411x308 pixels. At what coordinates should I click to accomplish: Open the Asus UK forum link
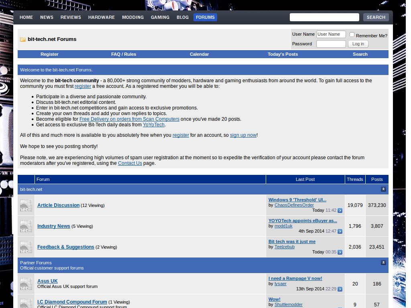coord(47,281)
